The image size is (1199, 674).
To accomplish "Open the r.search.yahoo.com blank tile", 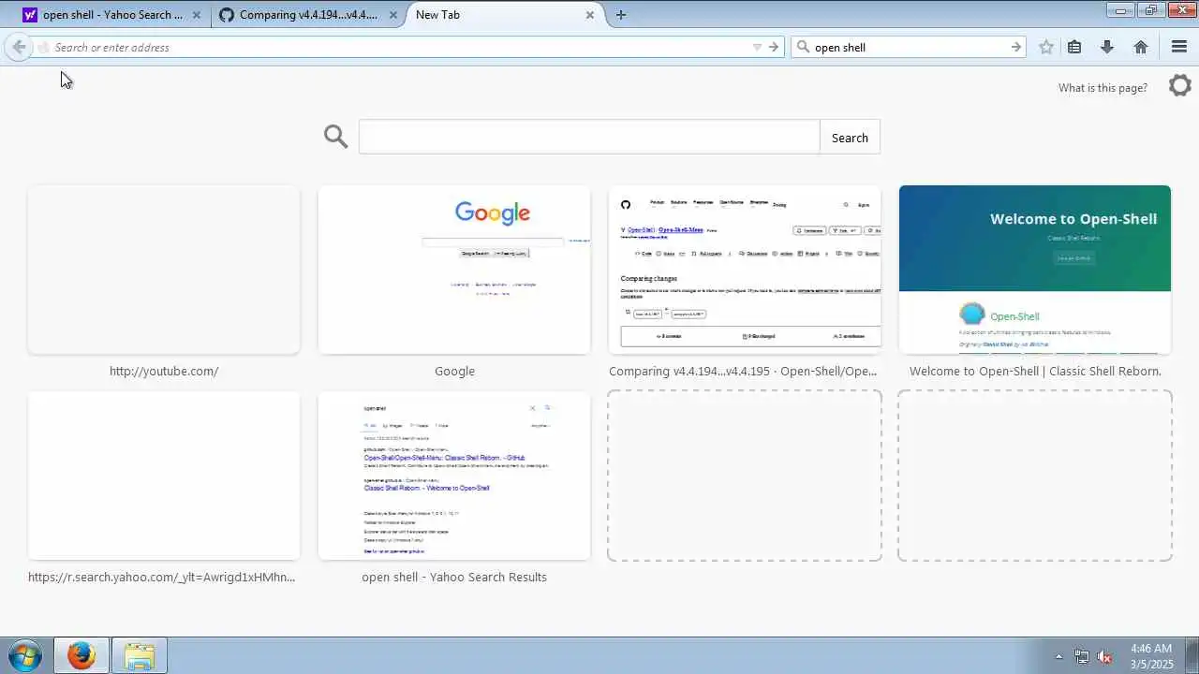I will coord(164,476).
